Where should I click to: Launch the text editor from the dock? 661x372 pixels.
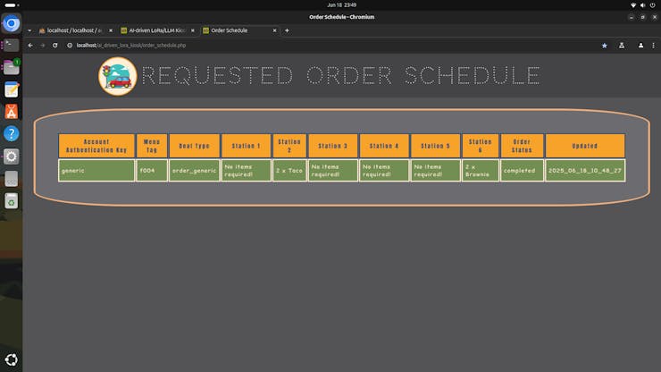click(x=12, y=89)
